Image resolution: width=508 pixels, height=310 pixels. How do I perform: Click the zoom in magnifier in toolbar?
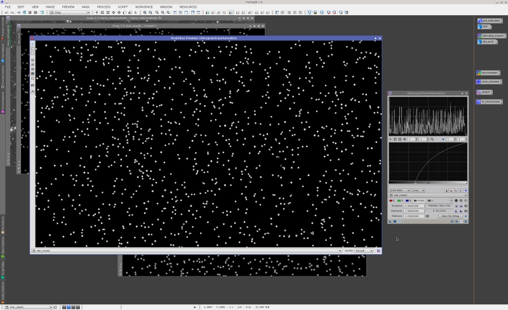pos(145,12)
